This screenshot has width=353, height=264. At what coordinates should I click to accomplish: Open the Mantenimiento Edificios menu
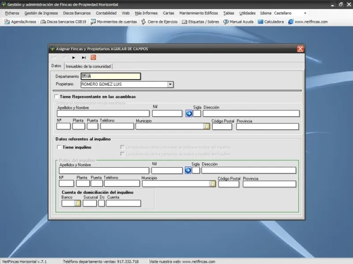click(x=199, y=13)
